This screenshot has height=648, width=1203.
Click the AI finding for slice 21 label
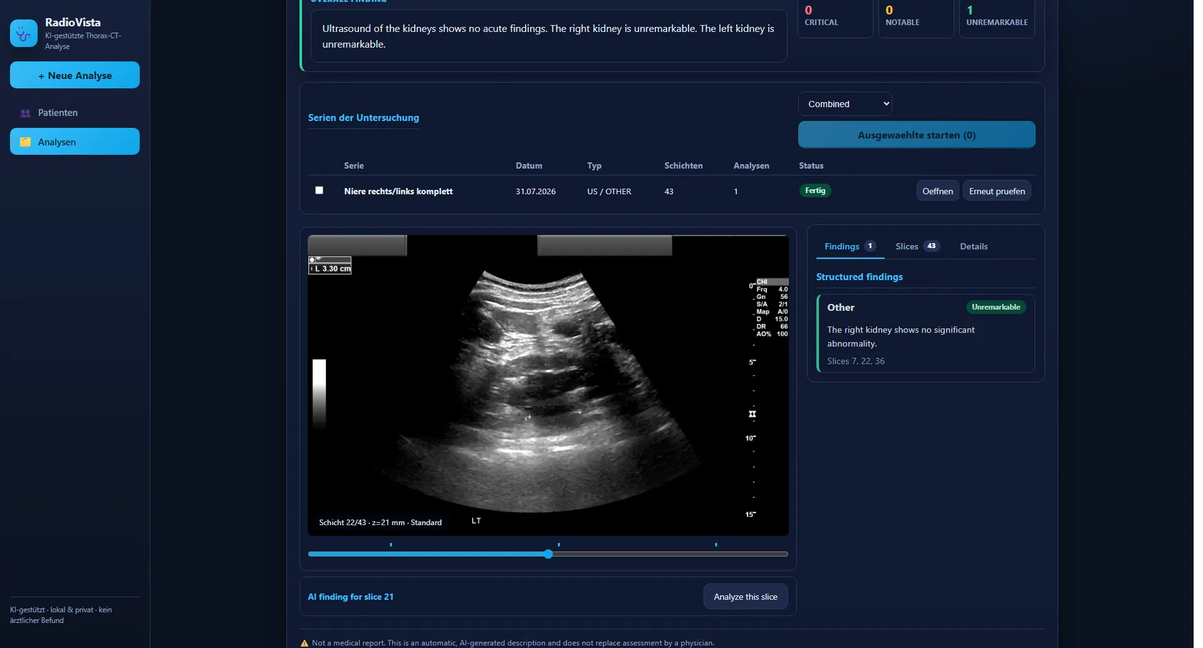coord(350,597)
